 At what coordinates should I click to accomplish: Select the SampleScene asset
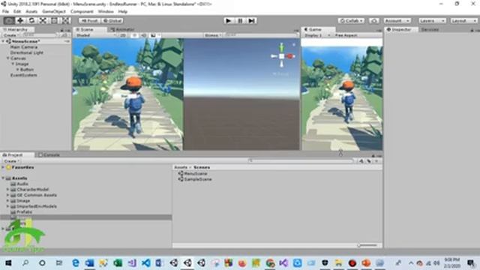point(198,179)
